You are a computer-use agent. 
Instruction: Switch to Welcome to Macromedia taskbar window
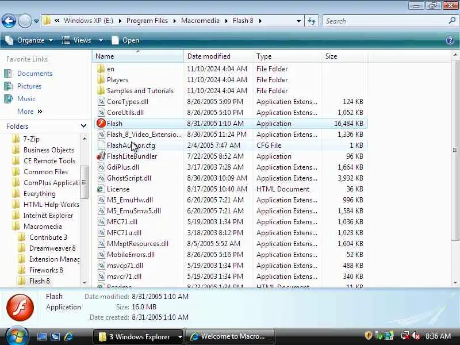[x=229, y=336]
